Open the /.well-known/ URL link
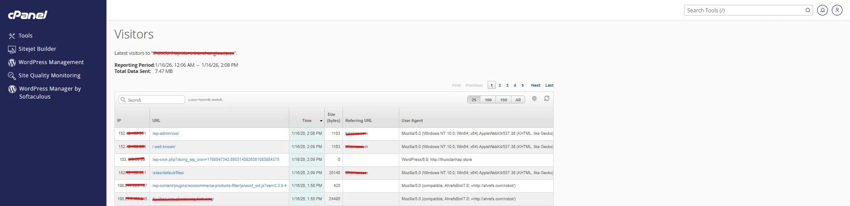Viewport: 850px width, 206px height. [164, 147]
